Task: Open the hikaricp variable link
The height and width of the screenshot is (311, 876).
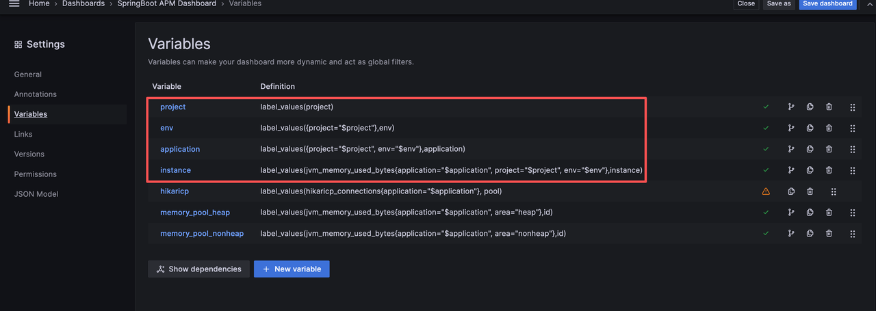Action: (x=175, y=191)
